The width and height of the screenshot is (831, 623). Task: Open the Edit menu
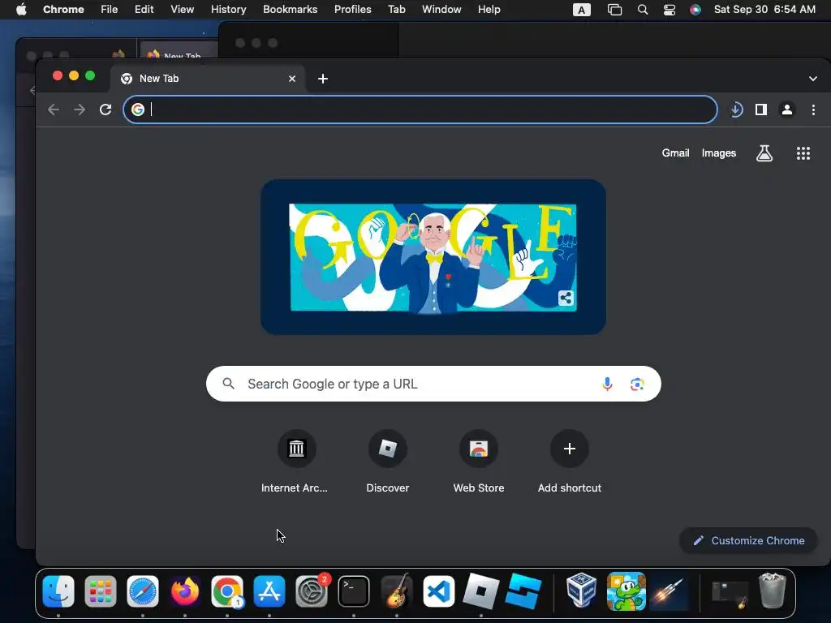pyautogui.click(x=144, y=9)
